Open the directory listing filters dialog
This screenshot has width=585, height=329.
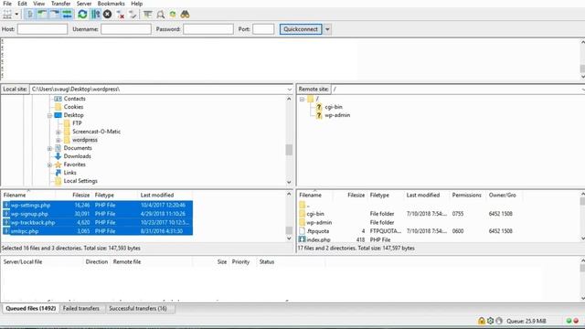click(x=148, y=15)
